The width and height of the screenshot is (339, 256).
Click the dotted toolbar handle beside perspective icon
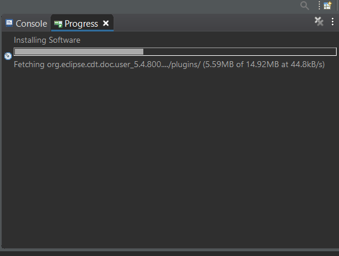[x=319, y=5]
